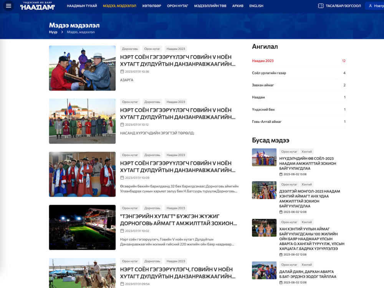This screenshot has height=288, width=384.
Task: Click the ticket icon beside ТАСАЛБАР/ЗОГСООЛ
Action: tap(321, 6)
